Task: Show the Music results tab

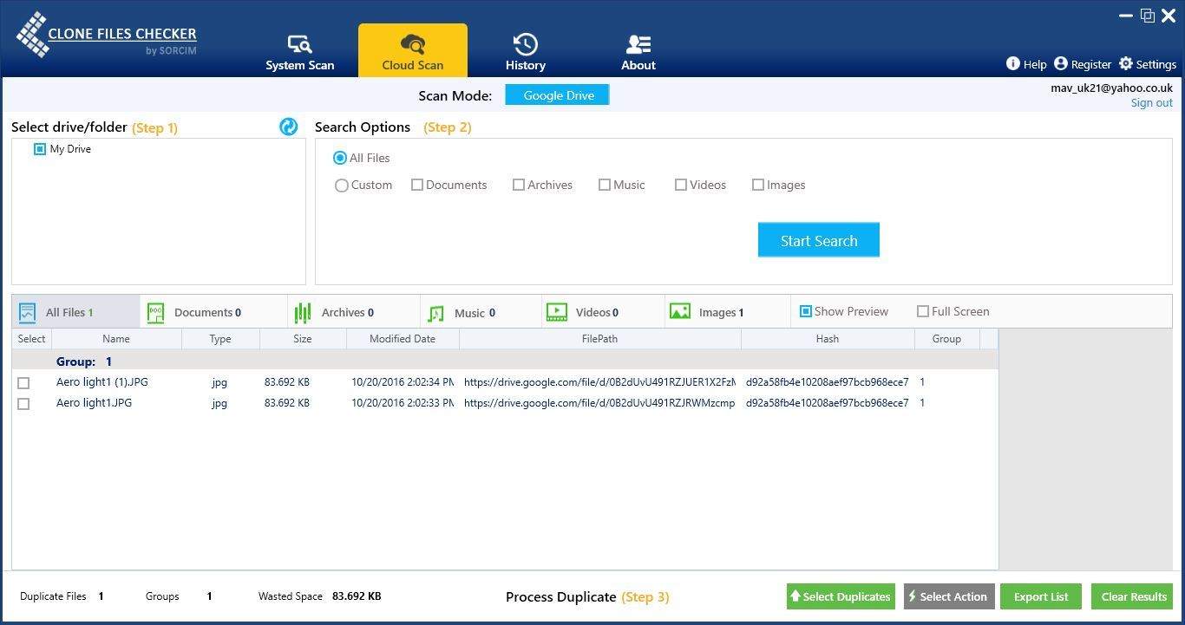Action: [x=481, y=312]
